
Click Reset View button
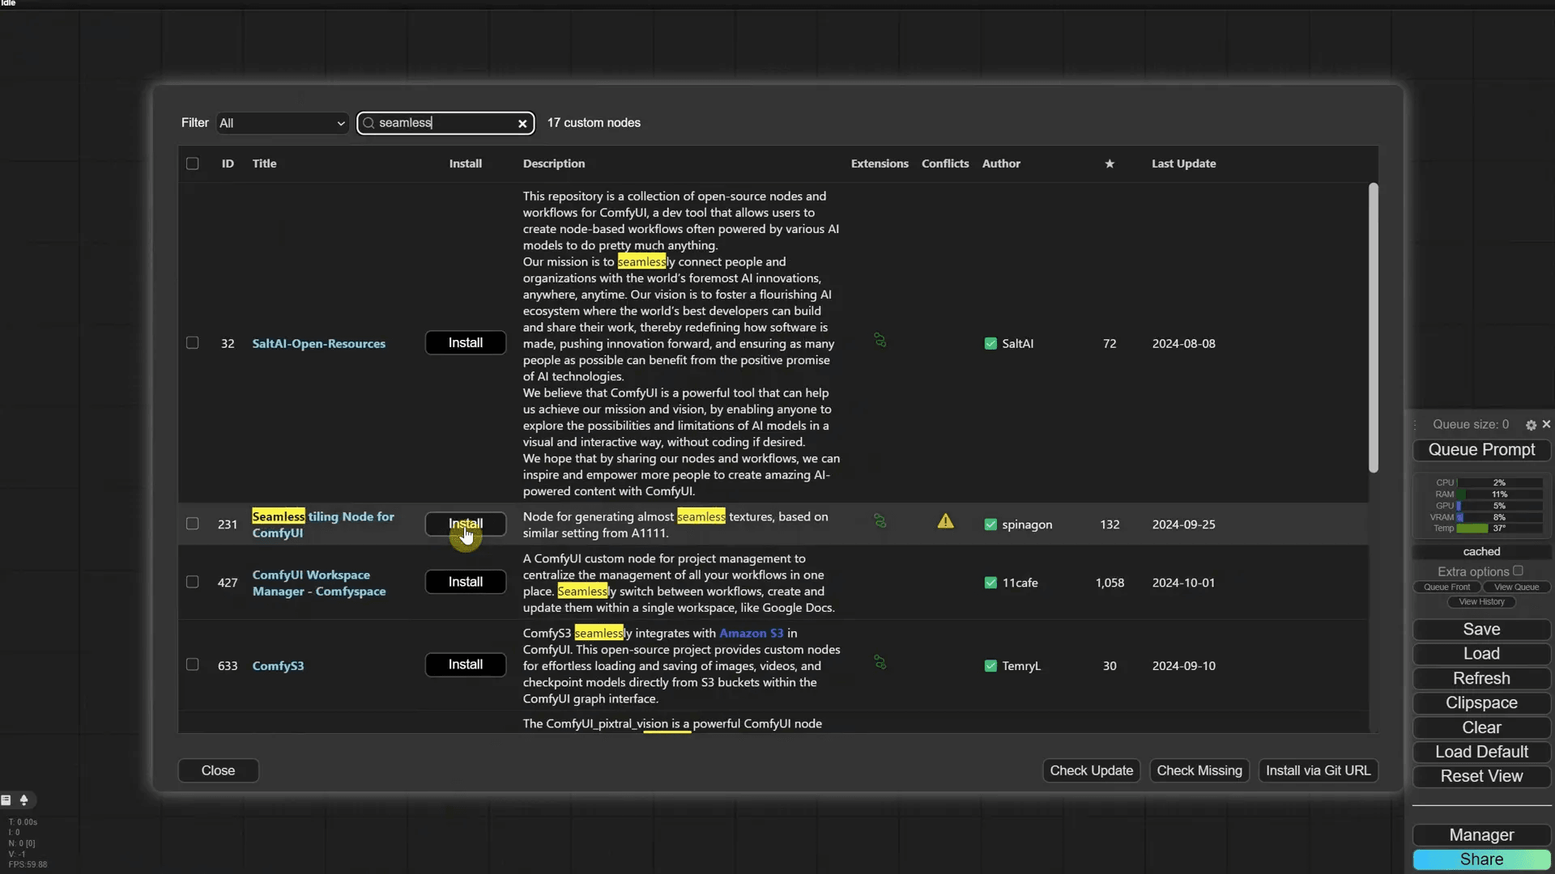(1481, 777)
